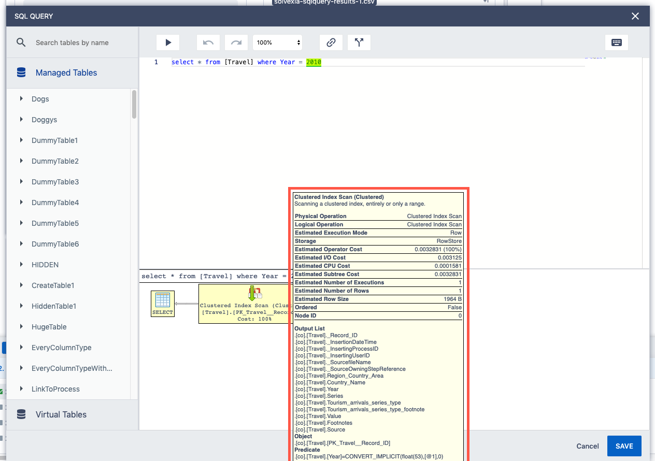Click the Clustered Index Scan node icon

click(x=254, y=294)
